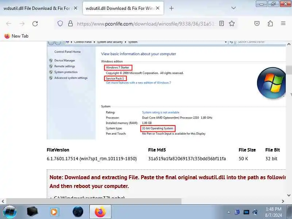Open Windows Start menu
The width and height of the screenshot is (292, 219).
tap(10, 212)
